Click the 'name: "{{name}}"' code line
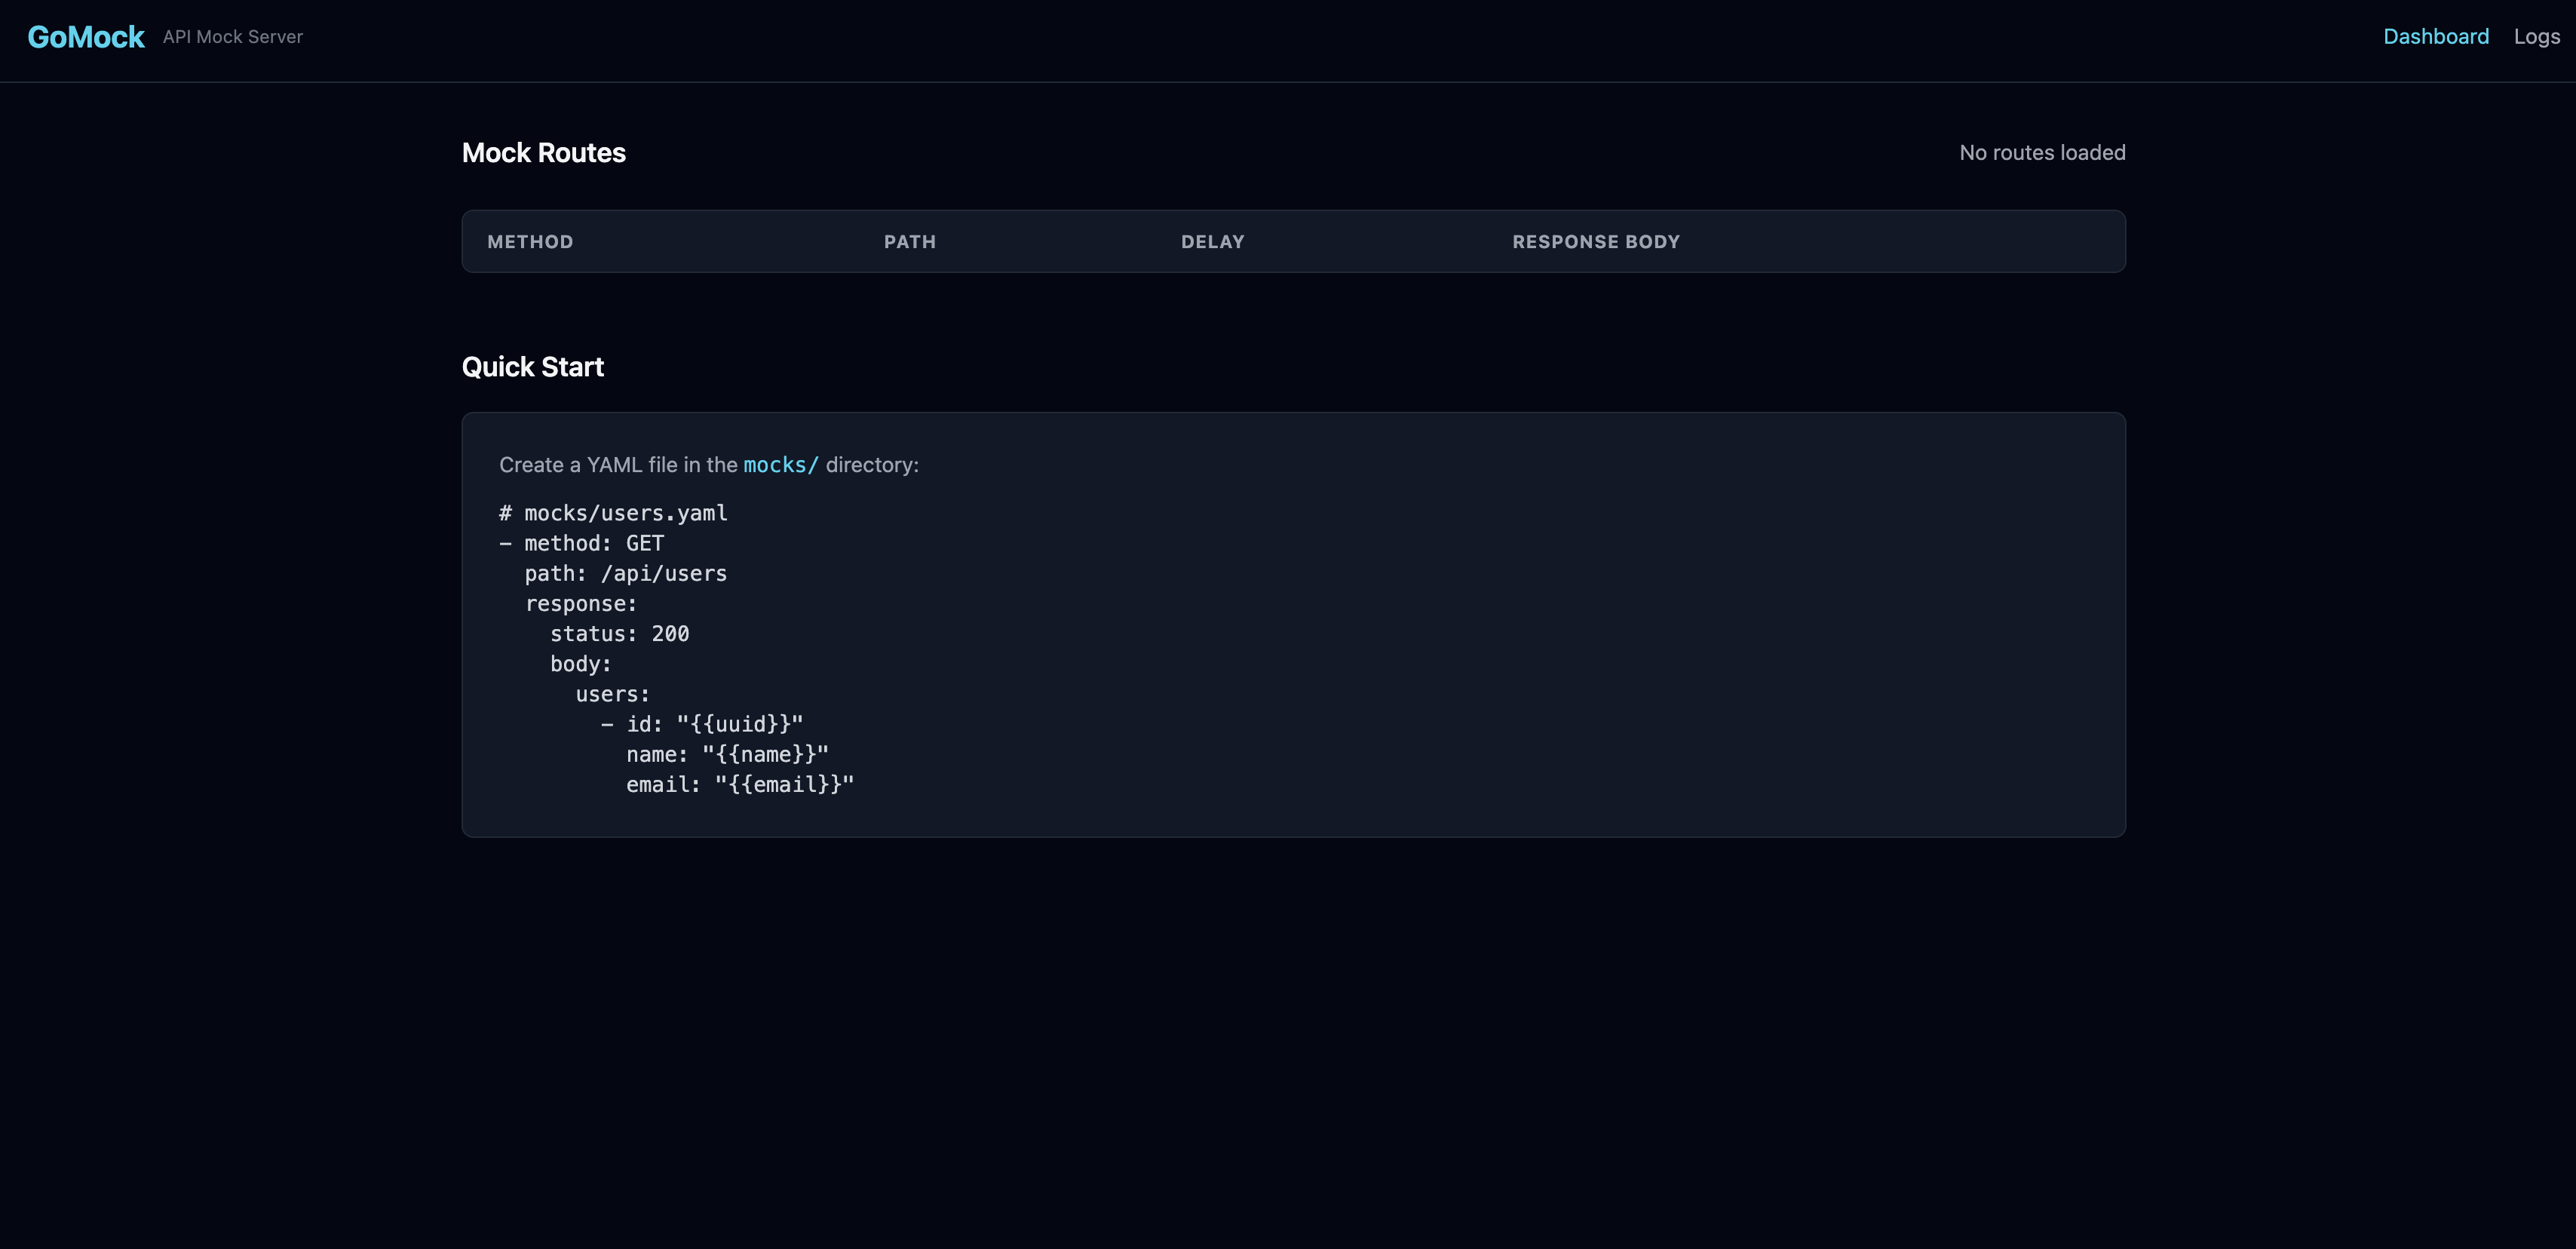 click(x=727, y=755)
